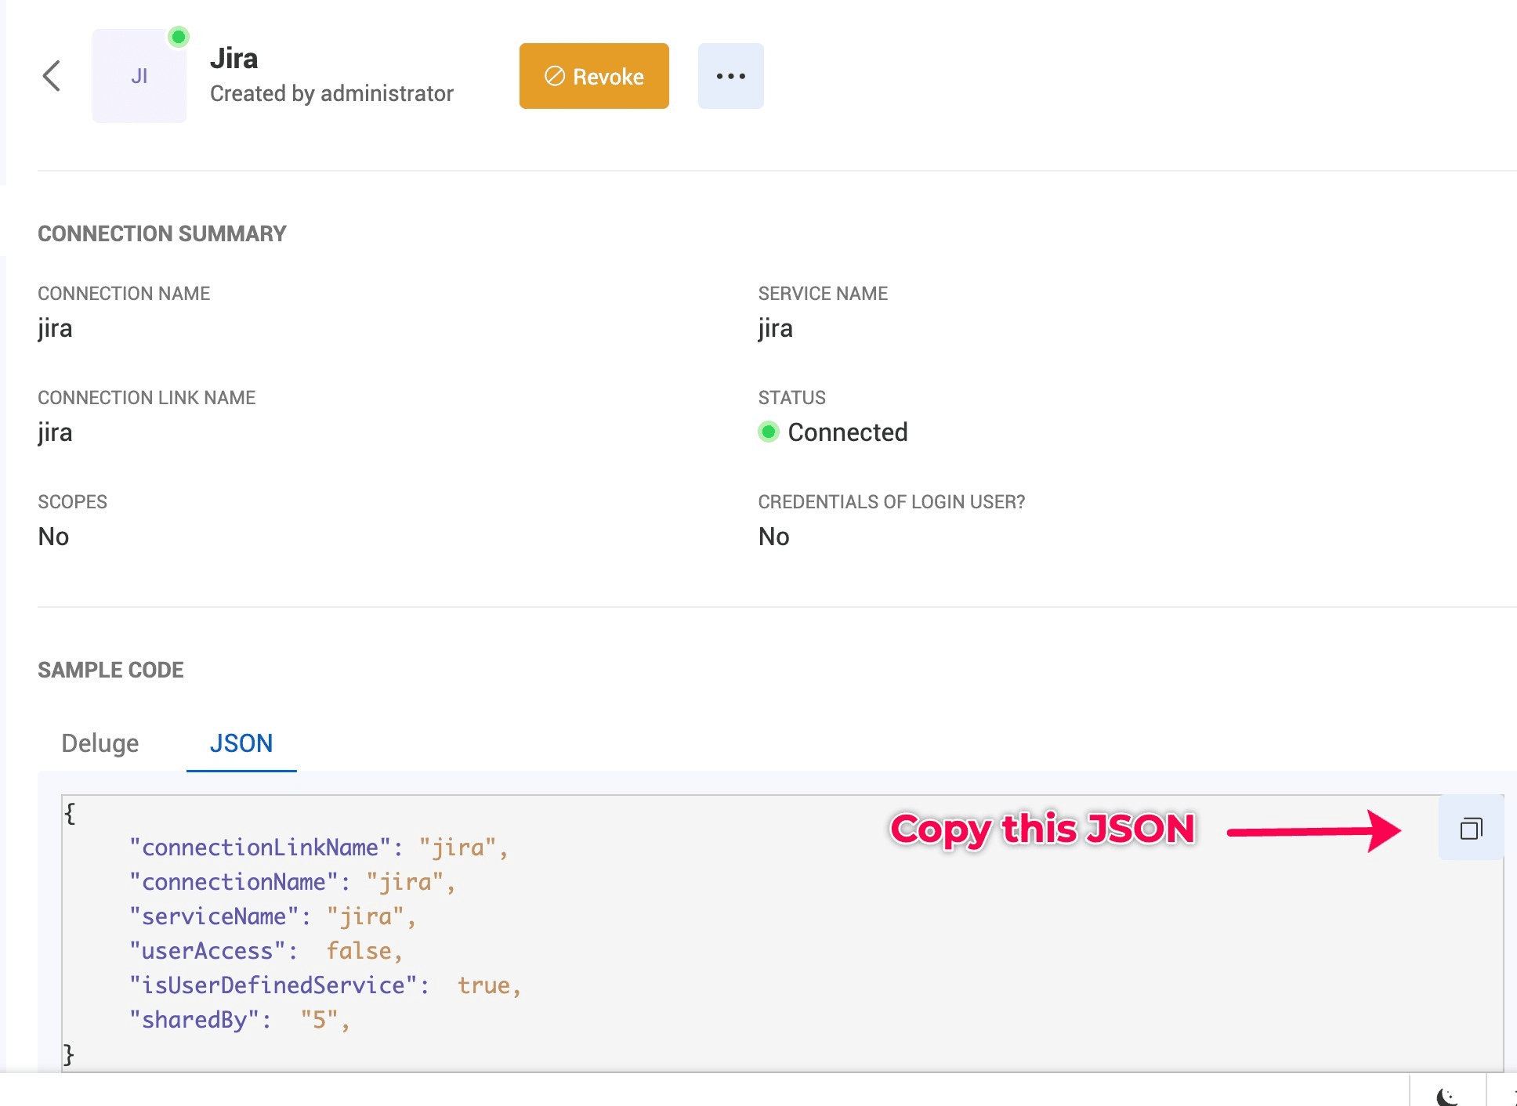Click the CONNECTION SUMMARY section heading
The image size is (1517, 1106).
(x=162, y=233)
